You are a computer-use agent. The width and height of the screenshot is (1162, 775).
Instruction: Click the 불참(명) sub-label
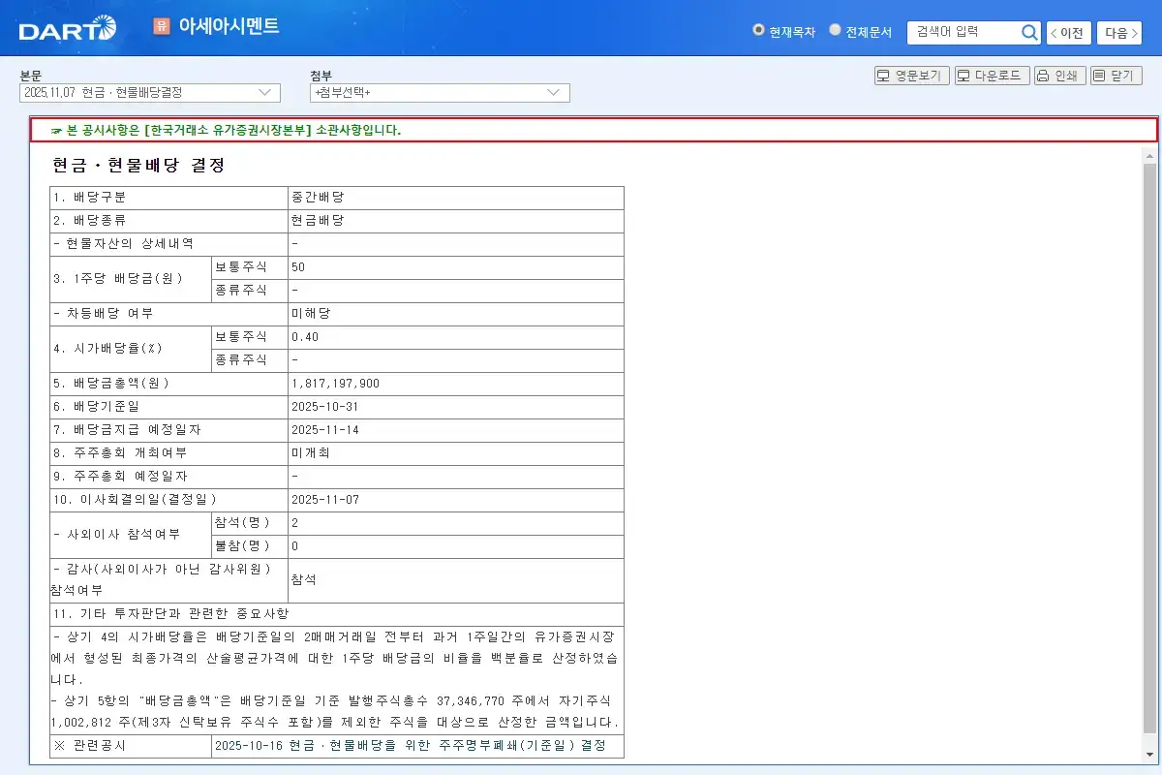[x=242, y=546]
